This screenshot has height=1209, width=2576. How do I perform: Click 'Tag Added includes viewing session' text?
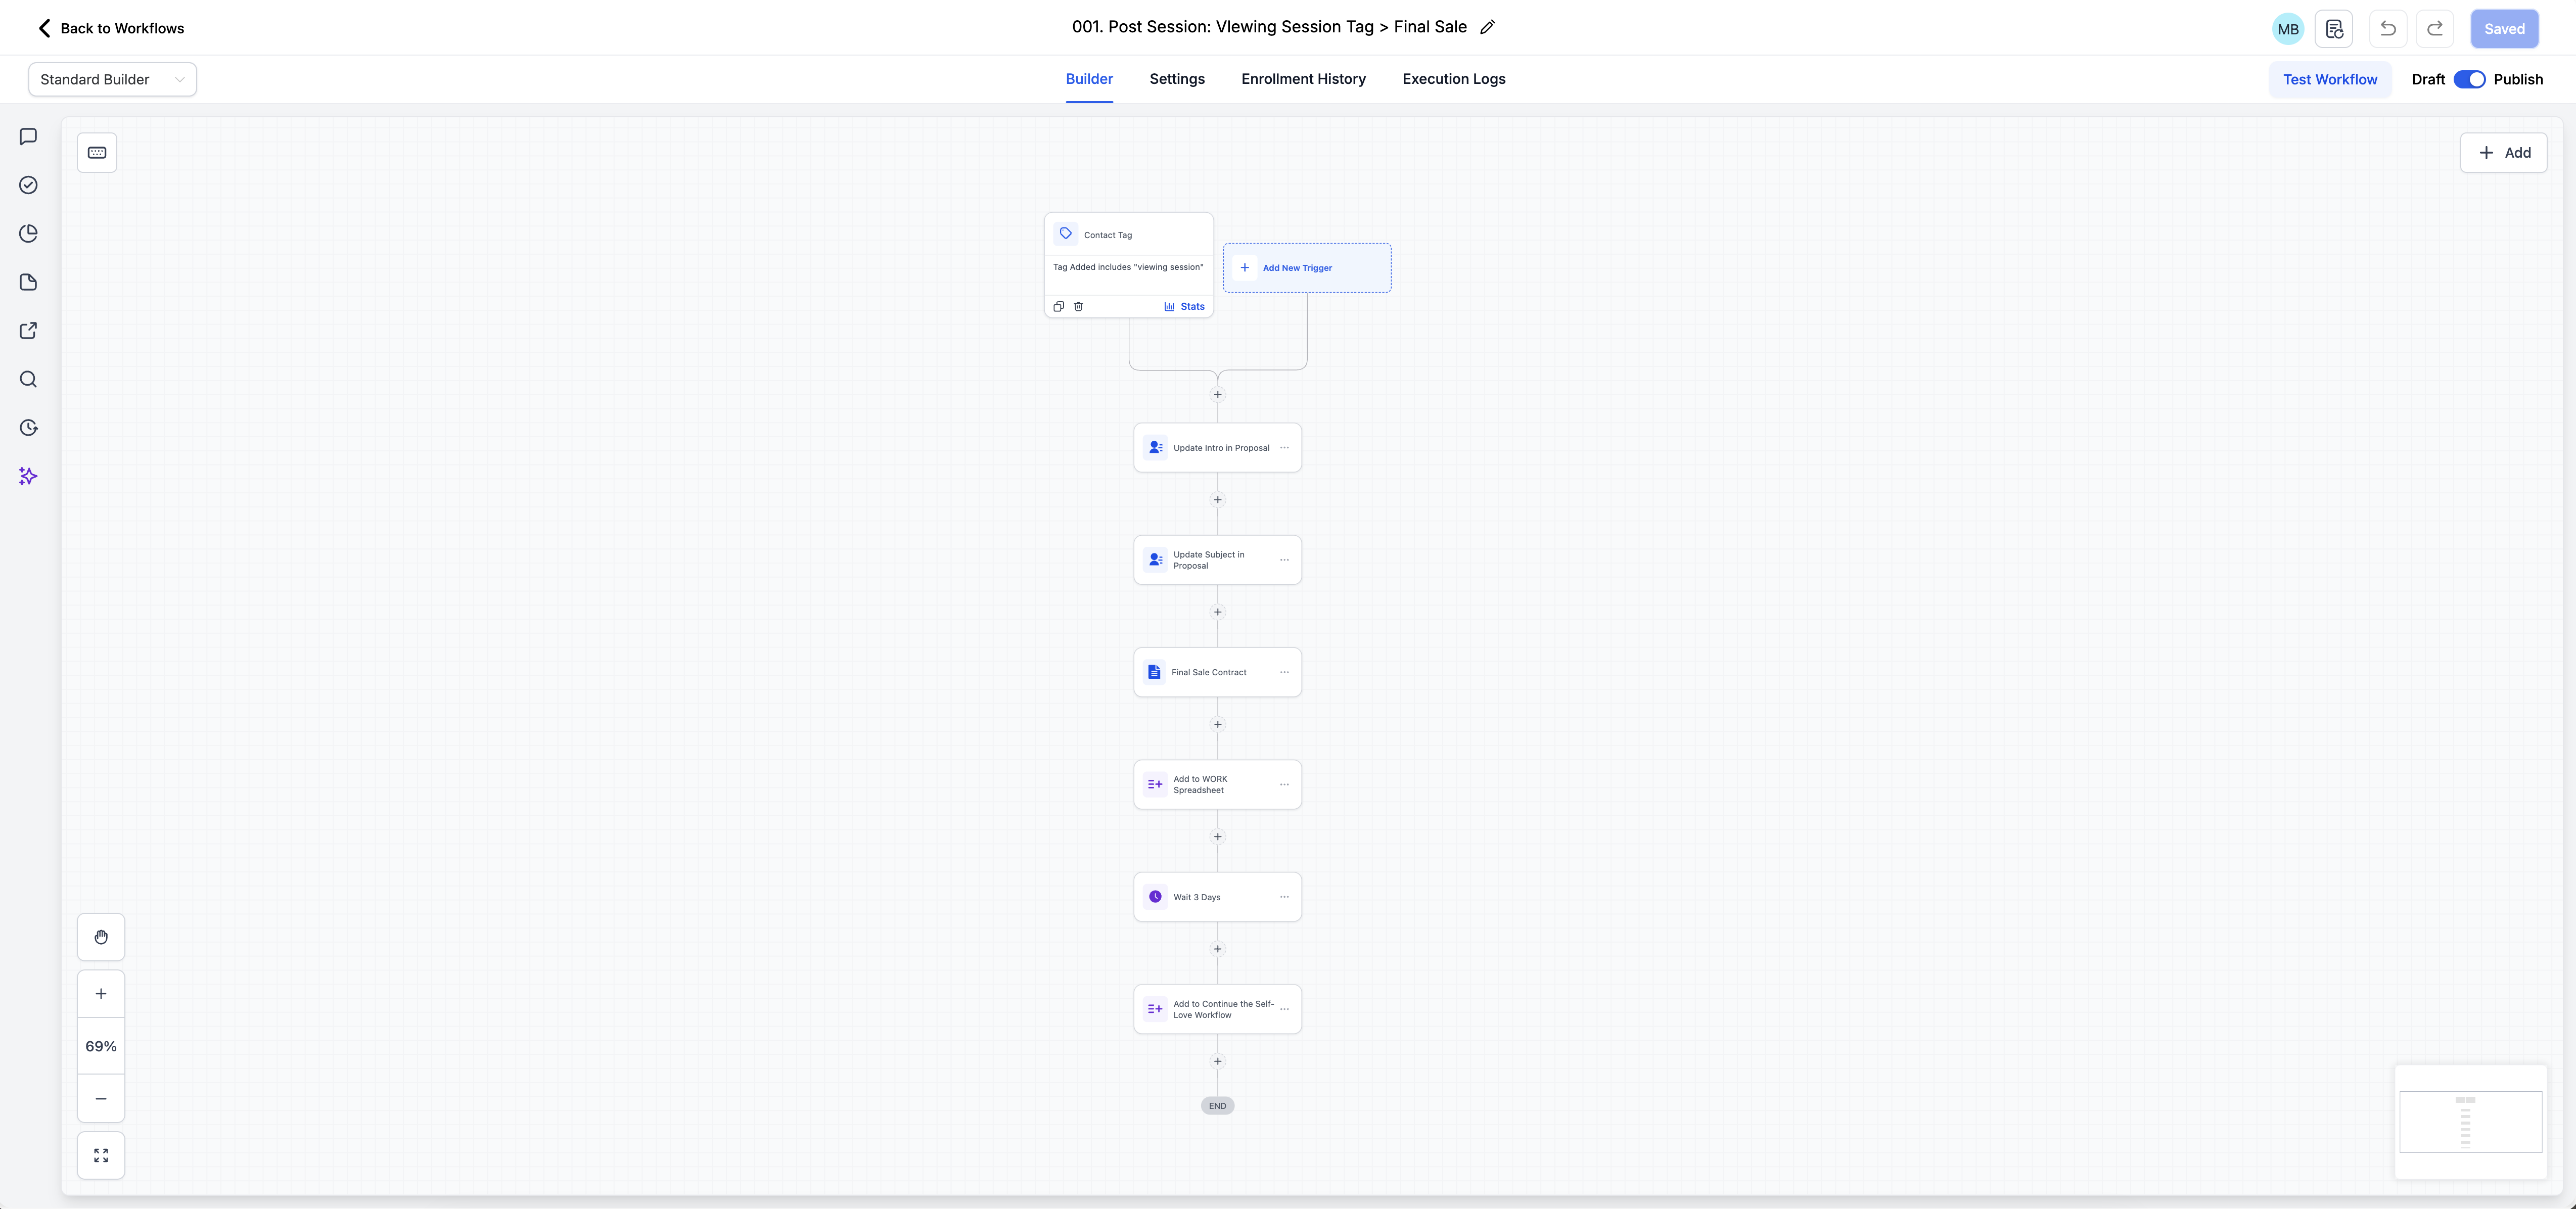click(1128, 267)
